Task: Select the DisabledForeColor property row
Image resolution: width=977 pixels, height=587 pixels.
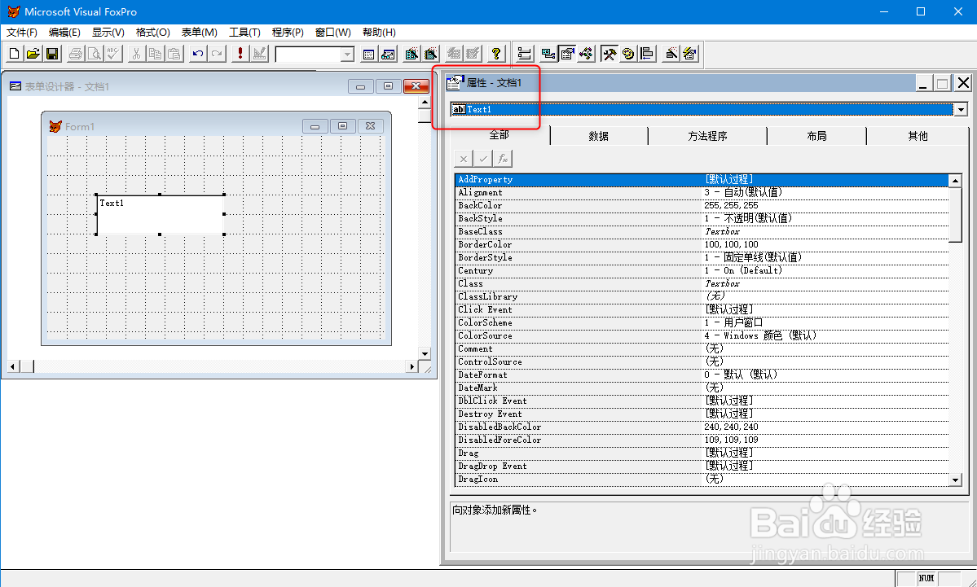Action: pos(702,440)
